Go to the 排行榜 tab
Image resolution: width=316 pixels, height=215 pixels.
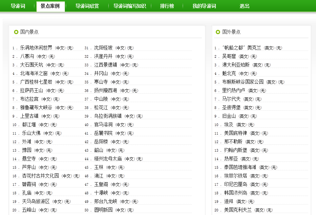click(167, 6)
